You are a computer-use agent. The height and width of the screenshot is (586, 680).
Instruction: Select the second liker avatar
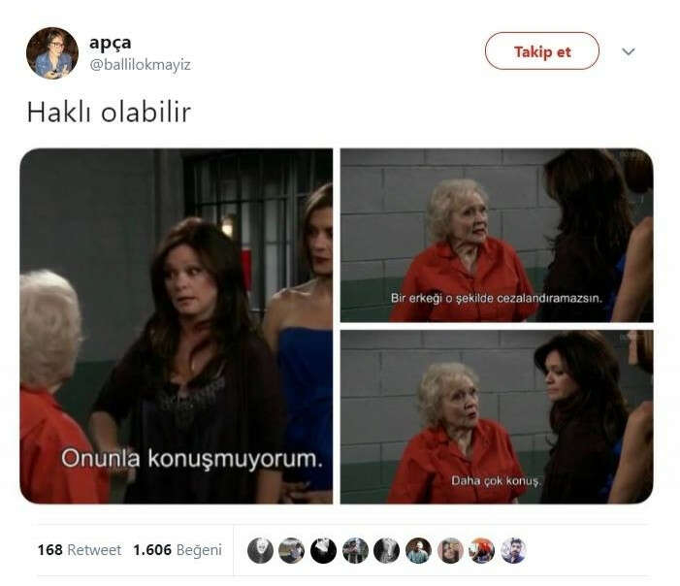coord(291,550)
